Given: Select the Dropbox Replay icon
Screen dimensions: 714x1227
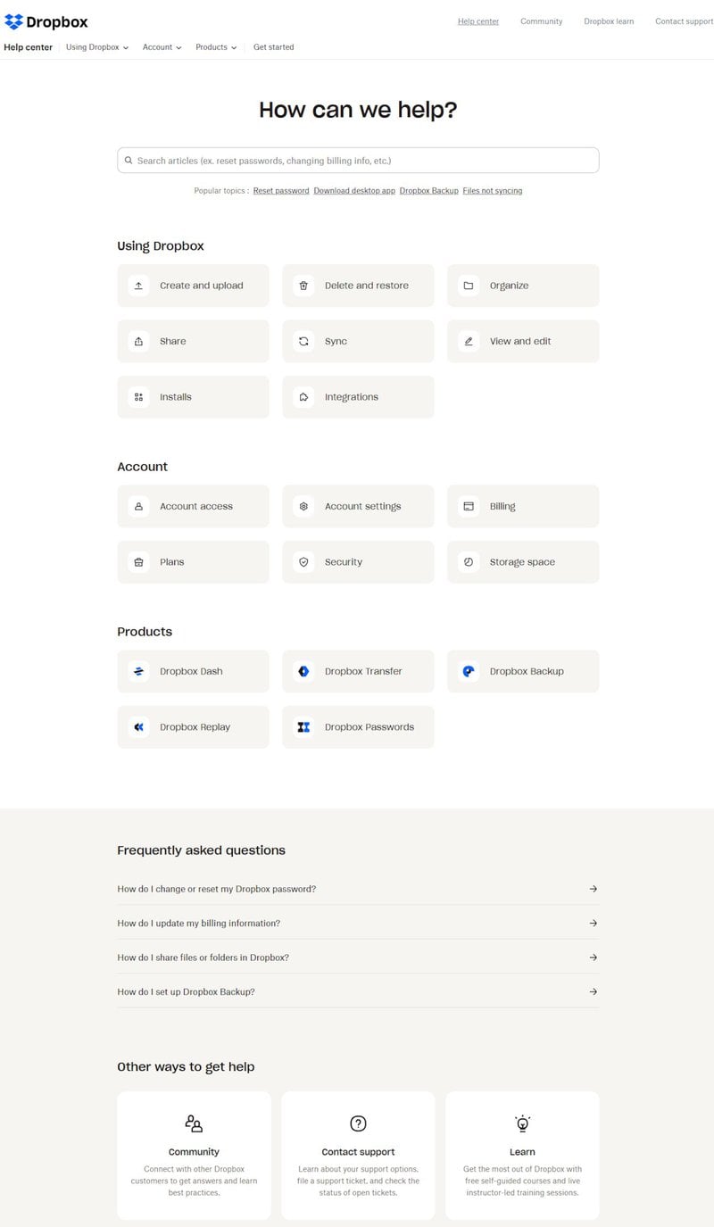Looking at the screenshot, I should [x=138, y=726].
